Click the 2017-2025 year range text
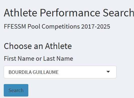The image size is (134, 98). tap(96, 27)
